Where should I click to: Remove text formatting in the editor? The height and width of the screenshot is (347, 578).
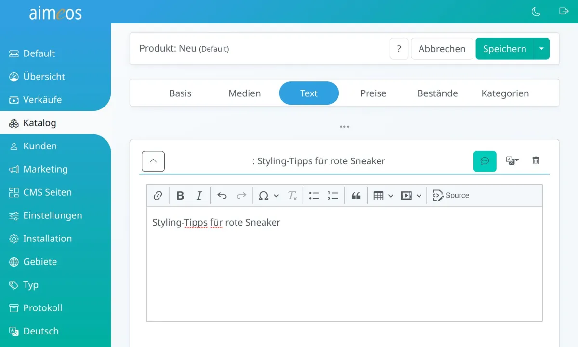pyautogui.click(x=292, y=195)
